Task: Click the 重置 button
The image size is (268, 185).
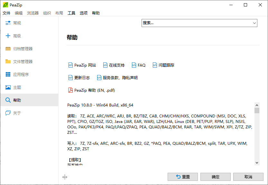Action: (182, 177)
